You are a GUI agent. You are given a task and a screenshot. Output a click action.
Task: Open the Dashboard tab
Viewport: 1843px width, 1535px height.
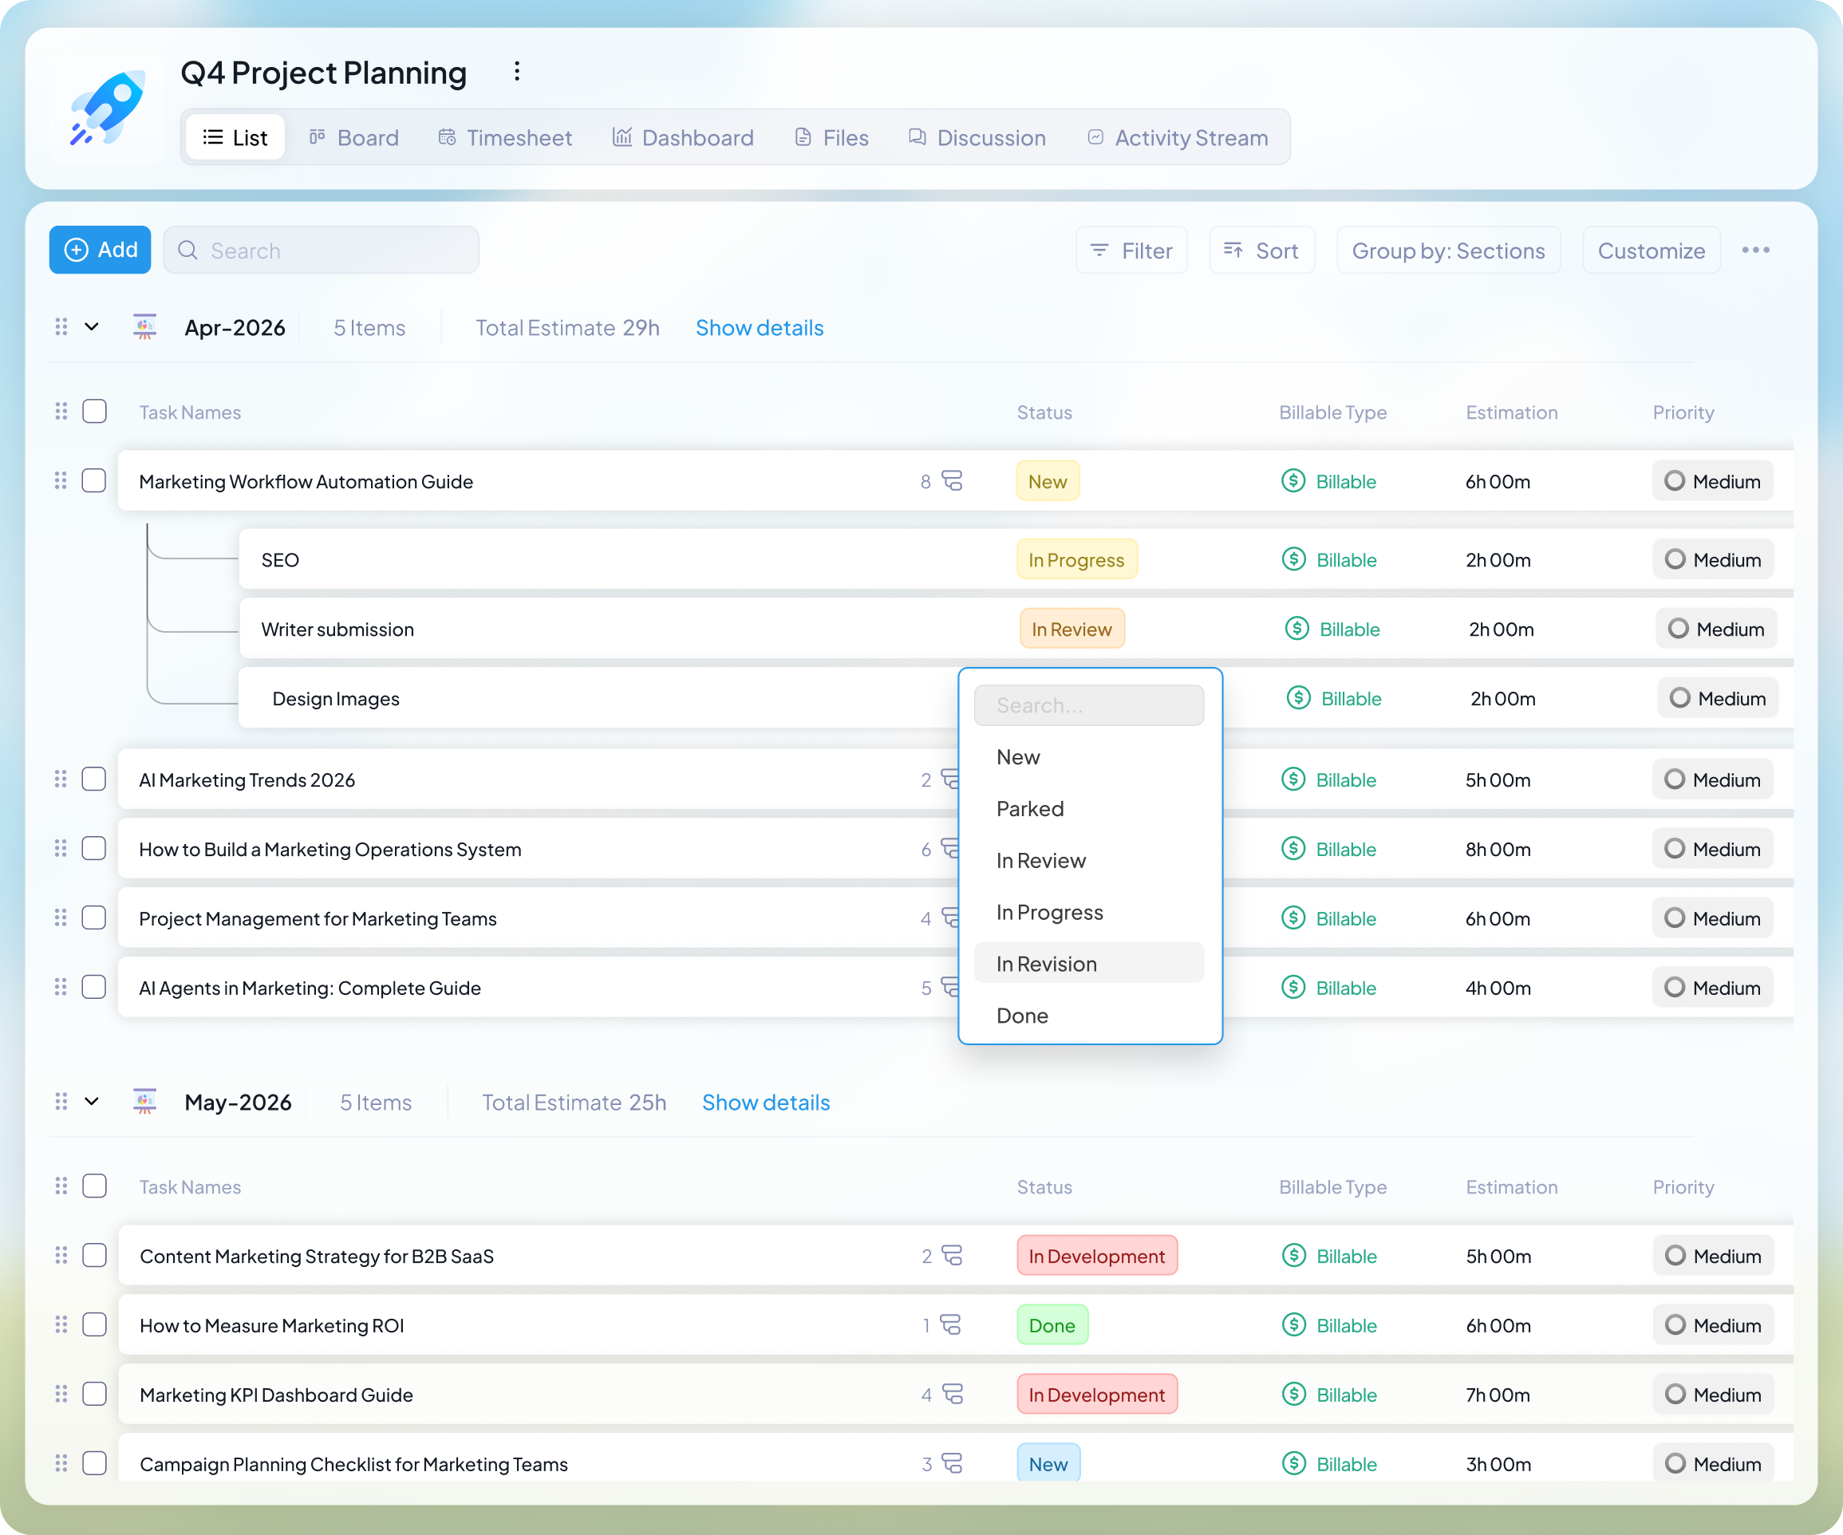point(683,138)
